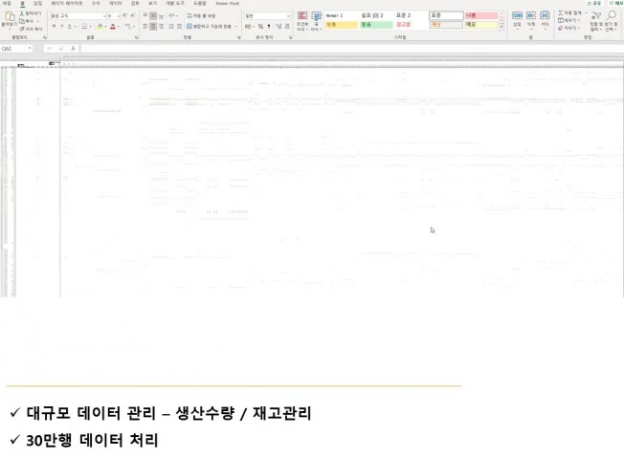The height and width of the screenshot is (458, 624).
Task: Open the font name dropdown
Action: pos(104,16)
